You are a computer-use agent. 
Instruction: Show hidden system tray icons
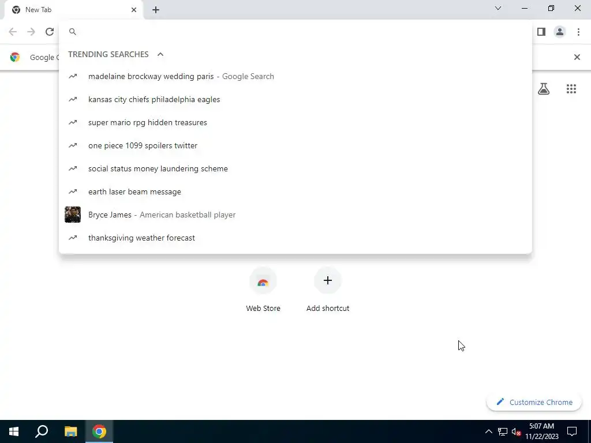pos(488,431)
